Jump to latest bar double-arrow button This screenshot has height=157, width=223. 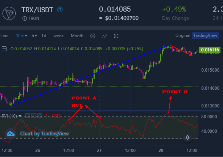pos(187,137)
